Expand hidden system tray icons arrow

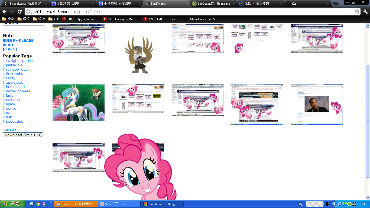coord(334,204)
